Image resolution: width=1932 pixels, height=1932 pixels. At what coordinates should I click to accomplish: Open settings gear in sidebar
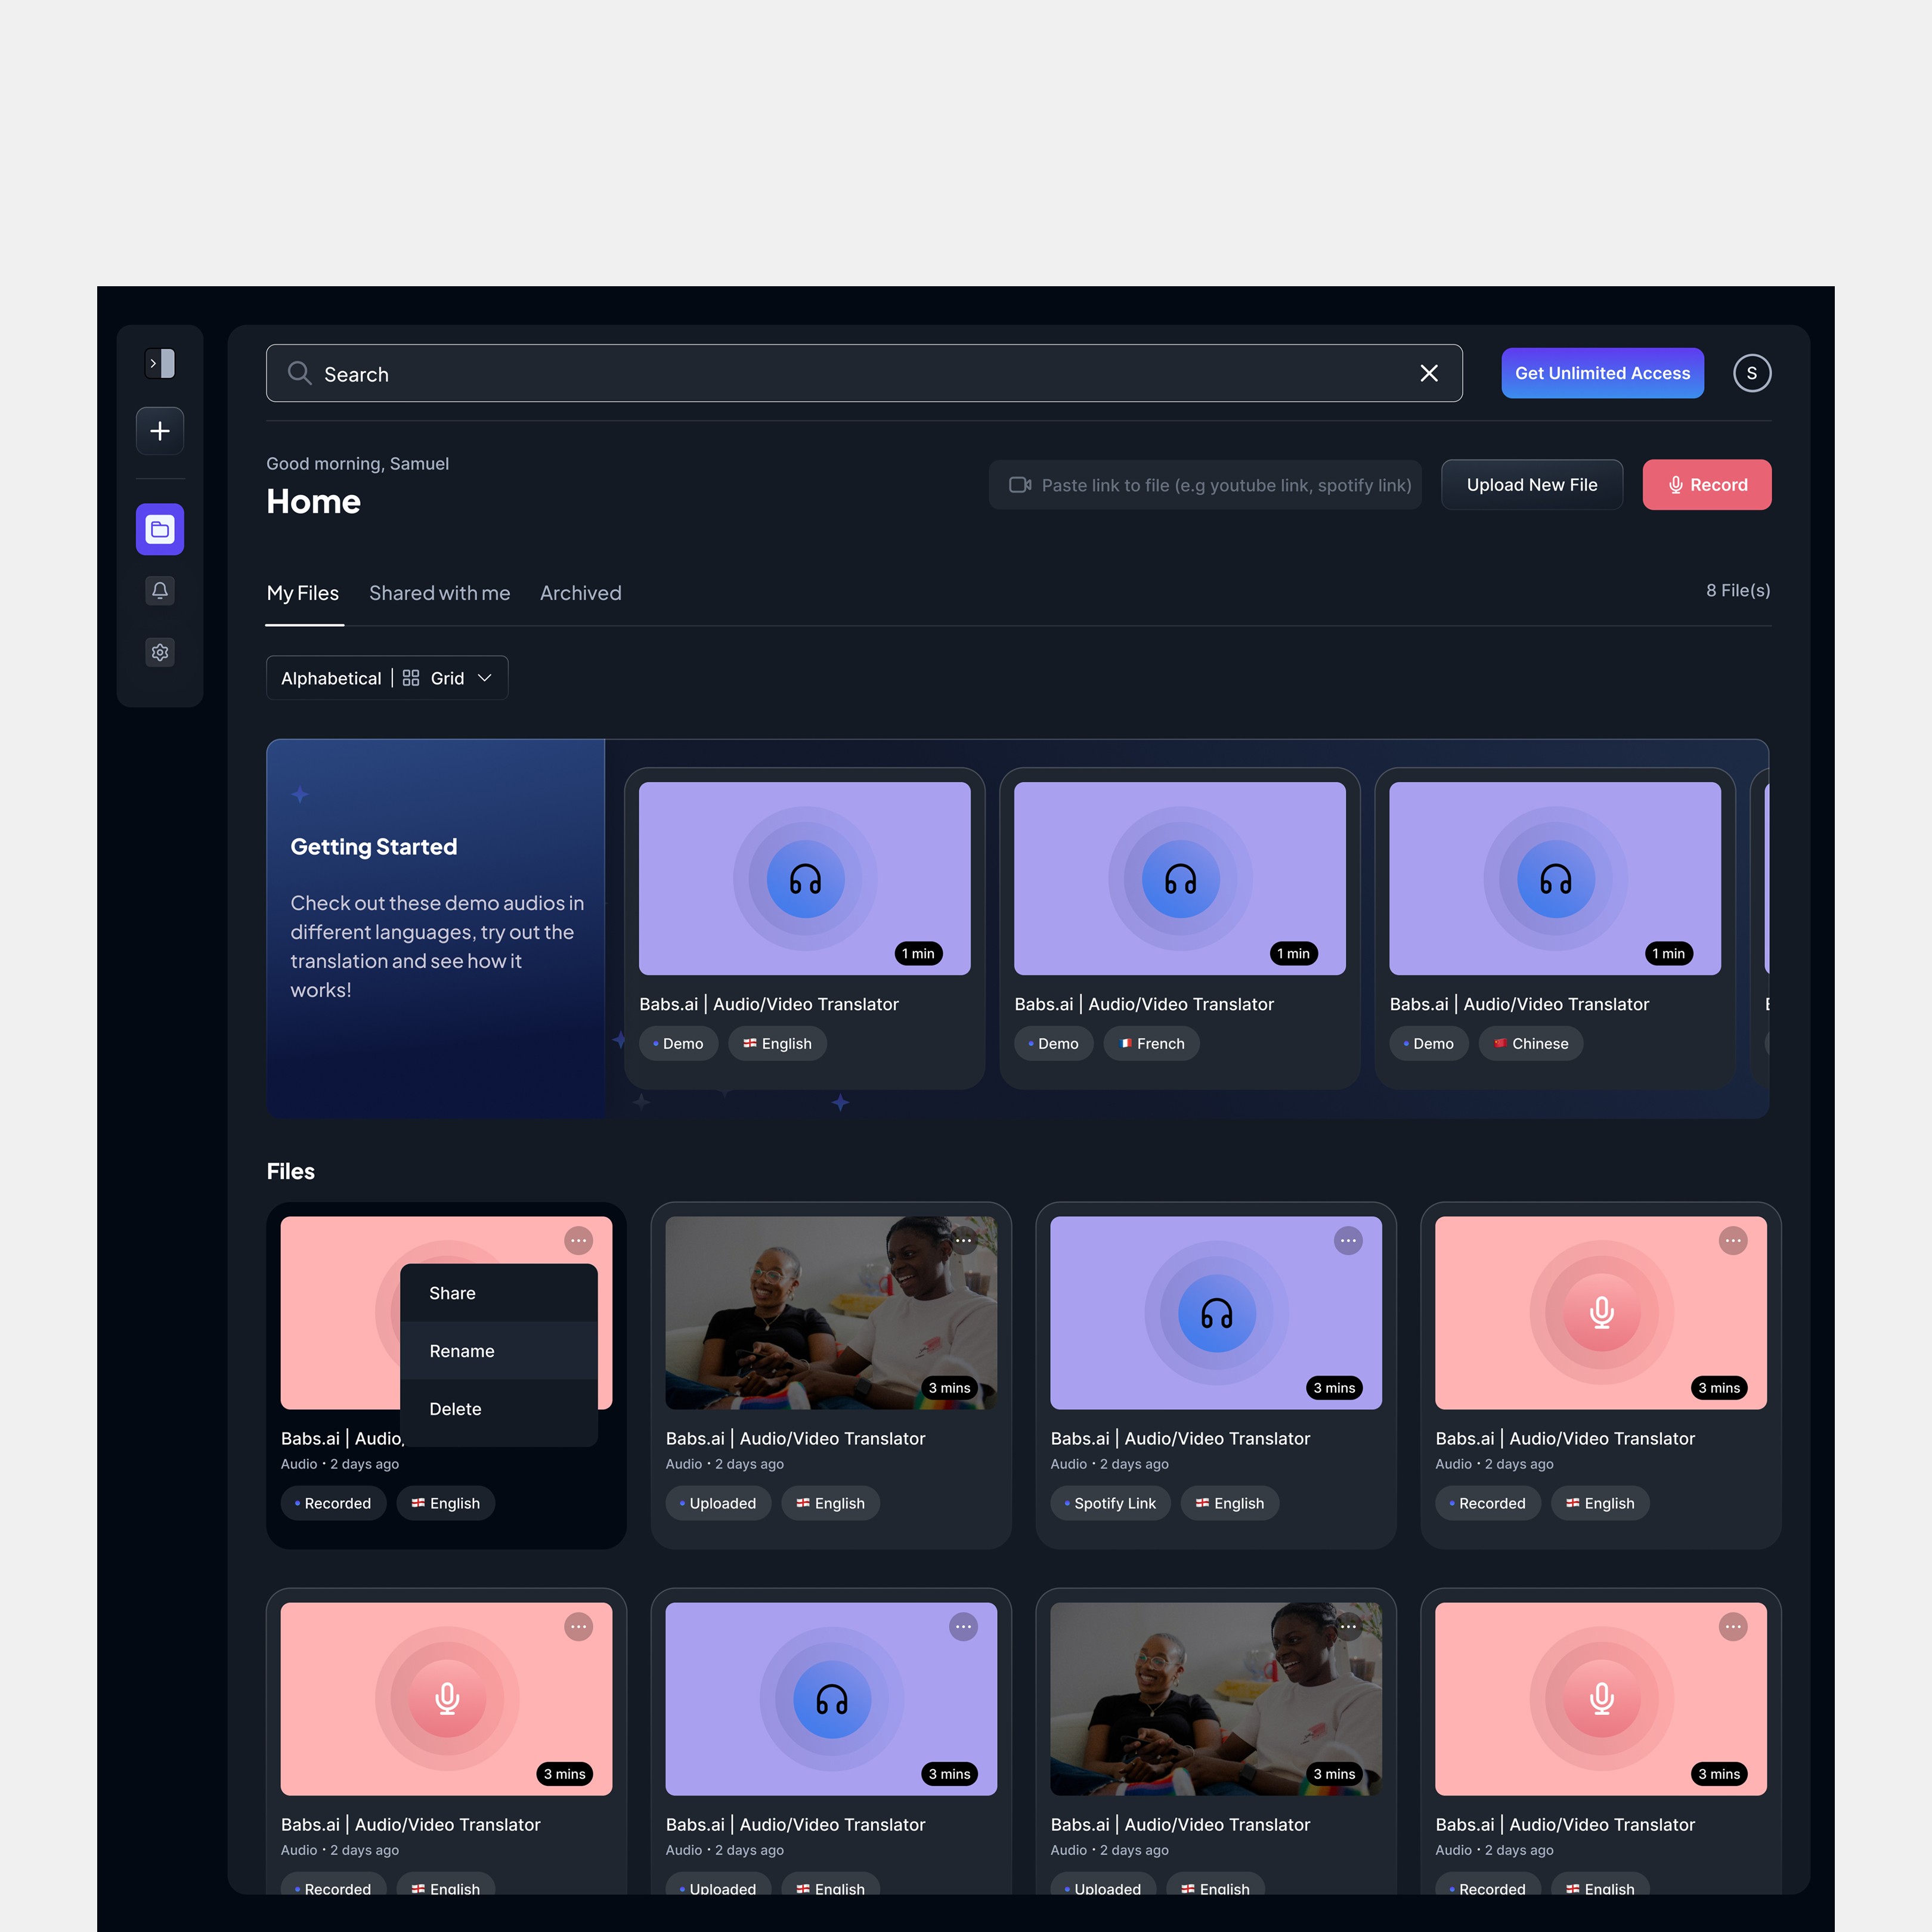point(160,652)
